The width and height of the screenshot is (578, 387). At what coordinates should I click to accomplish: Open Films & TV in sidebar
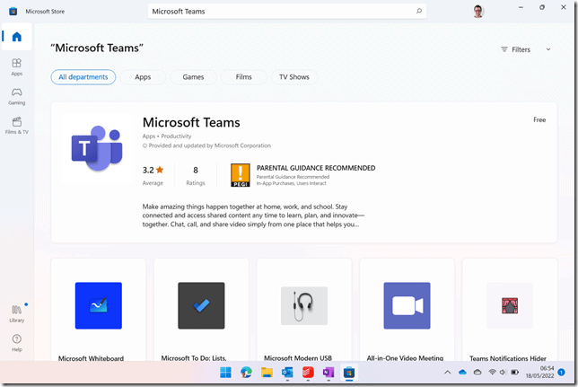tap(16, 125)
